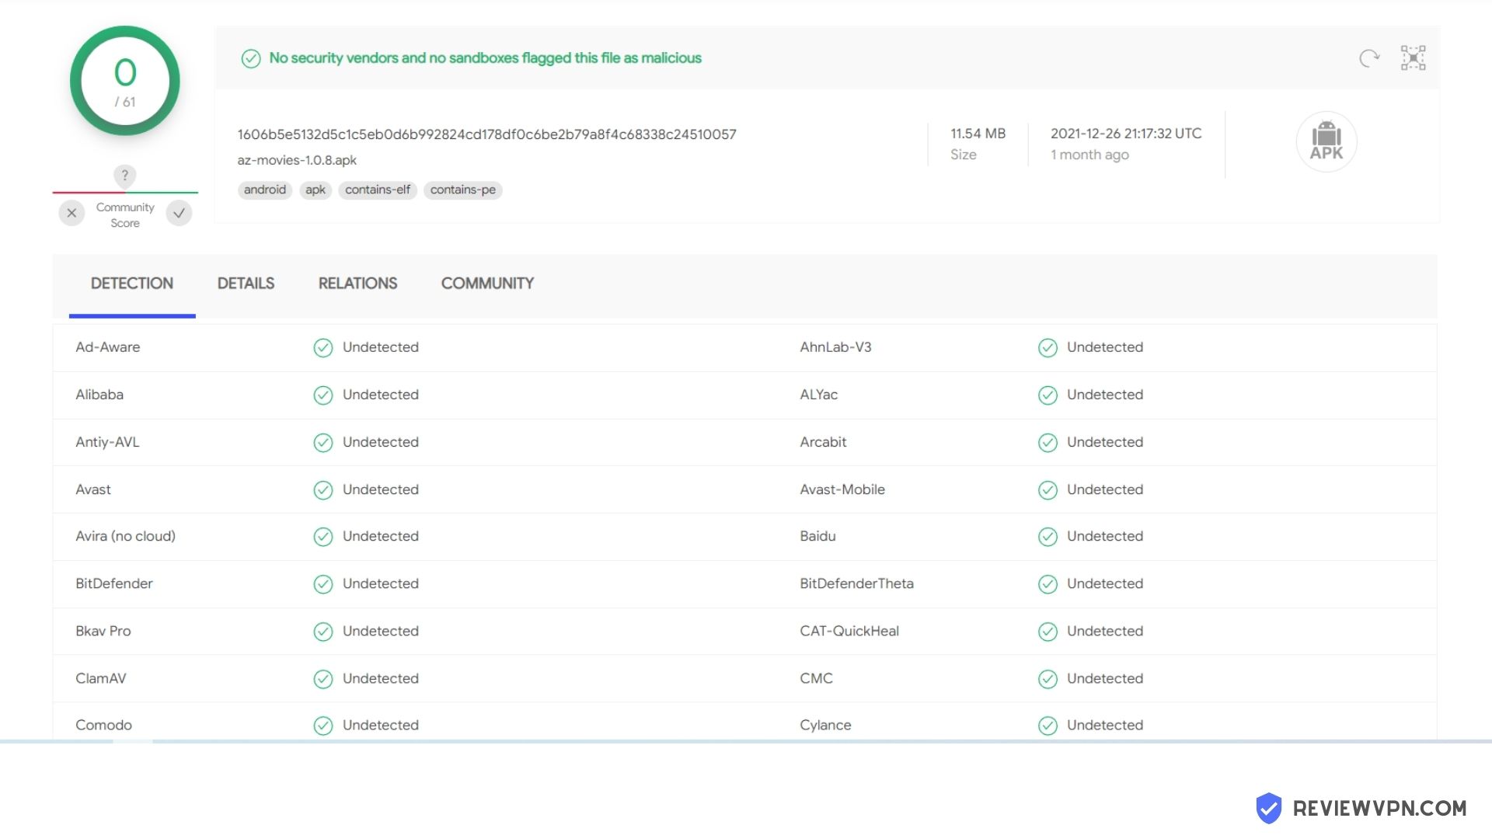This screenshot has width=1492, height=839.
Task: Click the AhnLab-V3 vendor name
Action: [x=835, y=347]
